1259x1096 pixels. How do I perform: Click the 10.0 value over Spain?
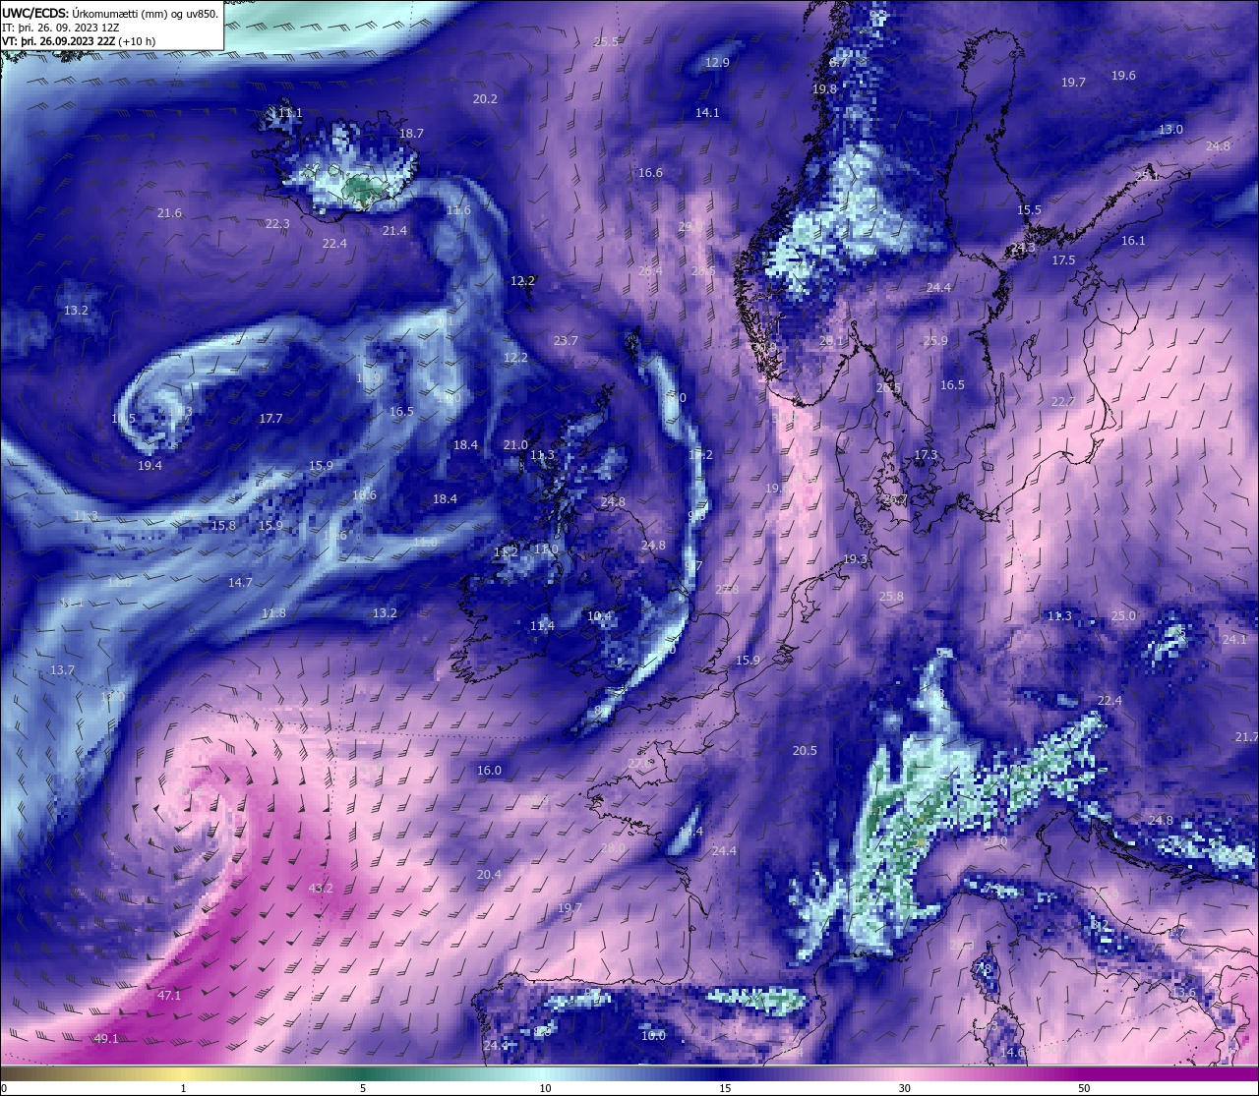653,1035
